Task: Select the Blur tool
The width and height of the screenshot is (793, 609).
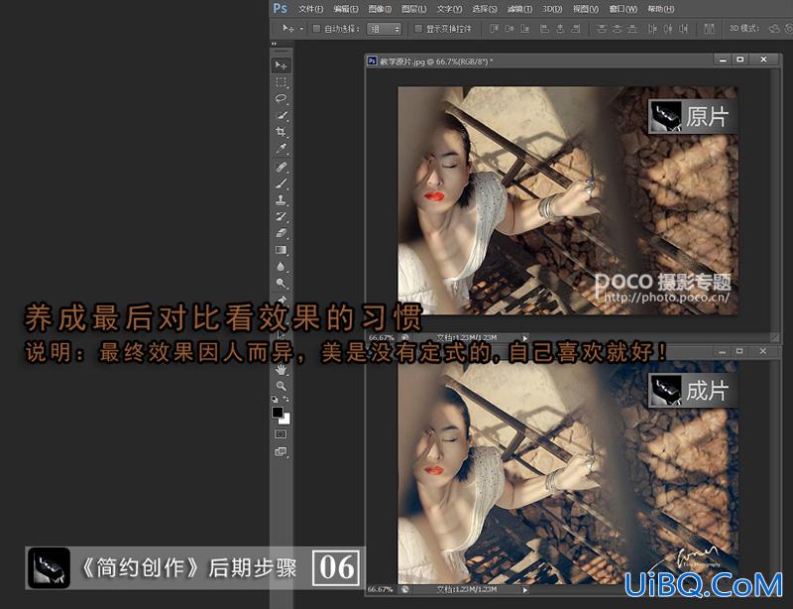Action: click(x=281, y=267)
